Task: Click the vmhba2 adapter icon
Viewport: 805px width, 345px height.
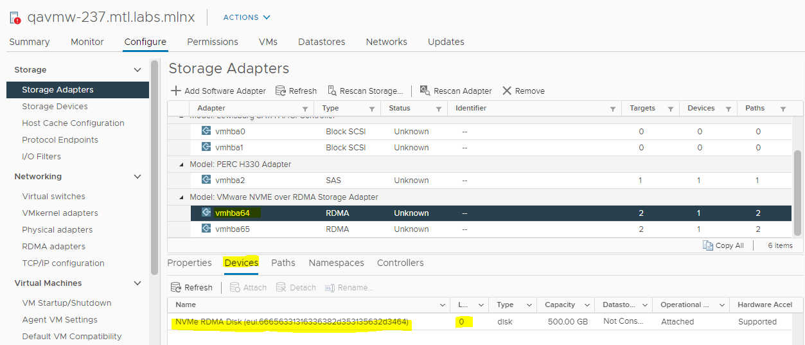Action: point(206,180)
